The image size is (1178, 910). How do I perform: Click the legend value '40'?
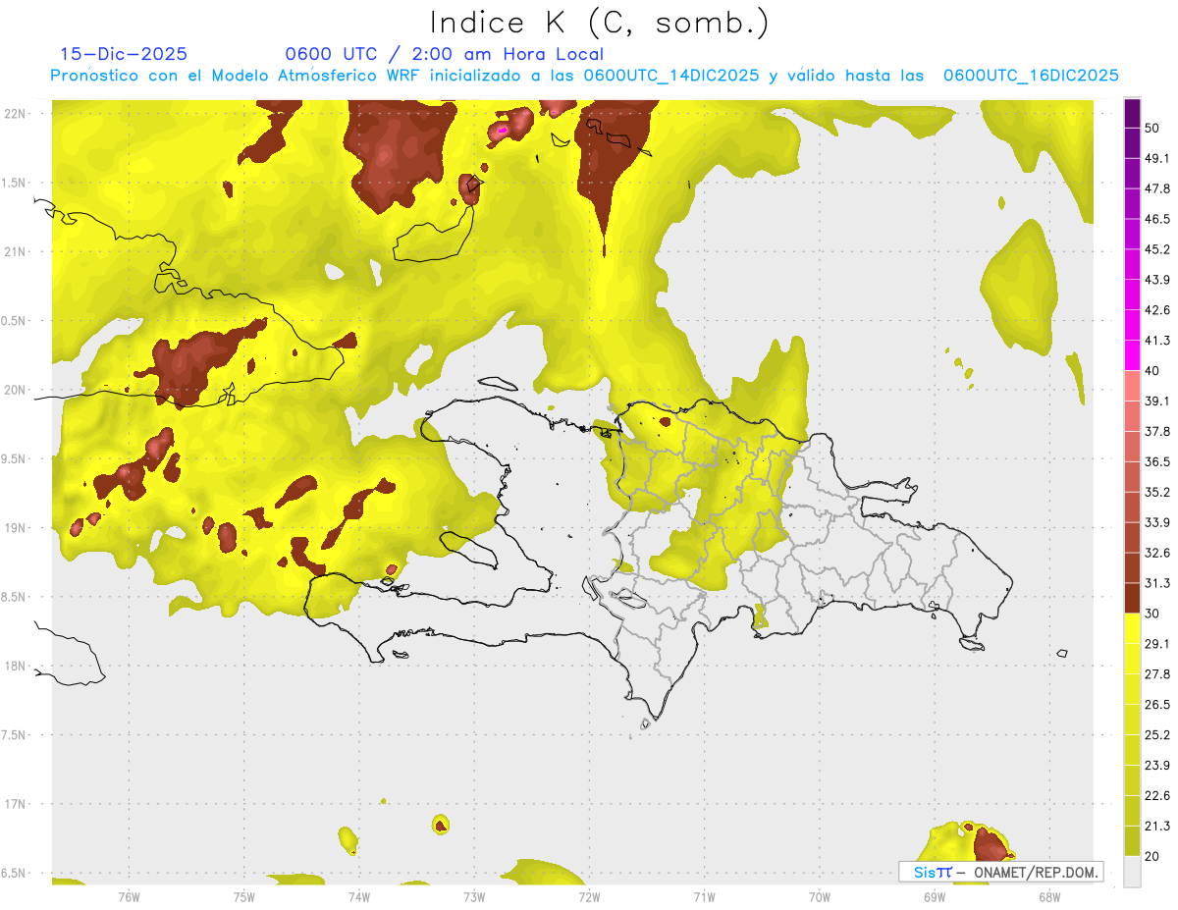pos(1152,371)
